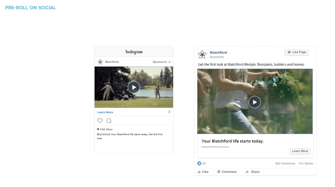The height and width of the screenshot is (187, 335).
Task: Open the Blatchford page name on Facebook
Action: 218,52
